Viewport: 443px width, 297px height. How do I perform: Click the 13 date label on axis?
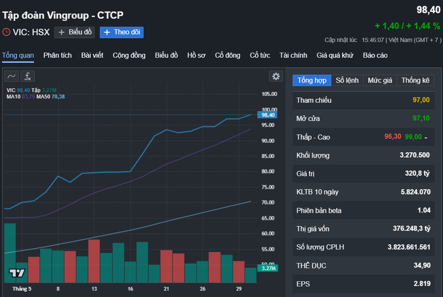click(94, 289)
